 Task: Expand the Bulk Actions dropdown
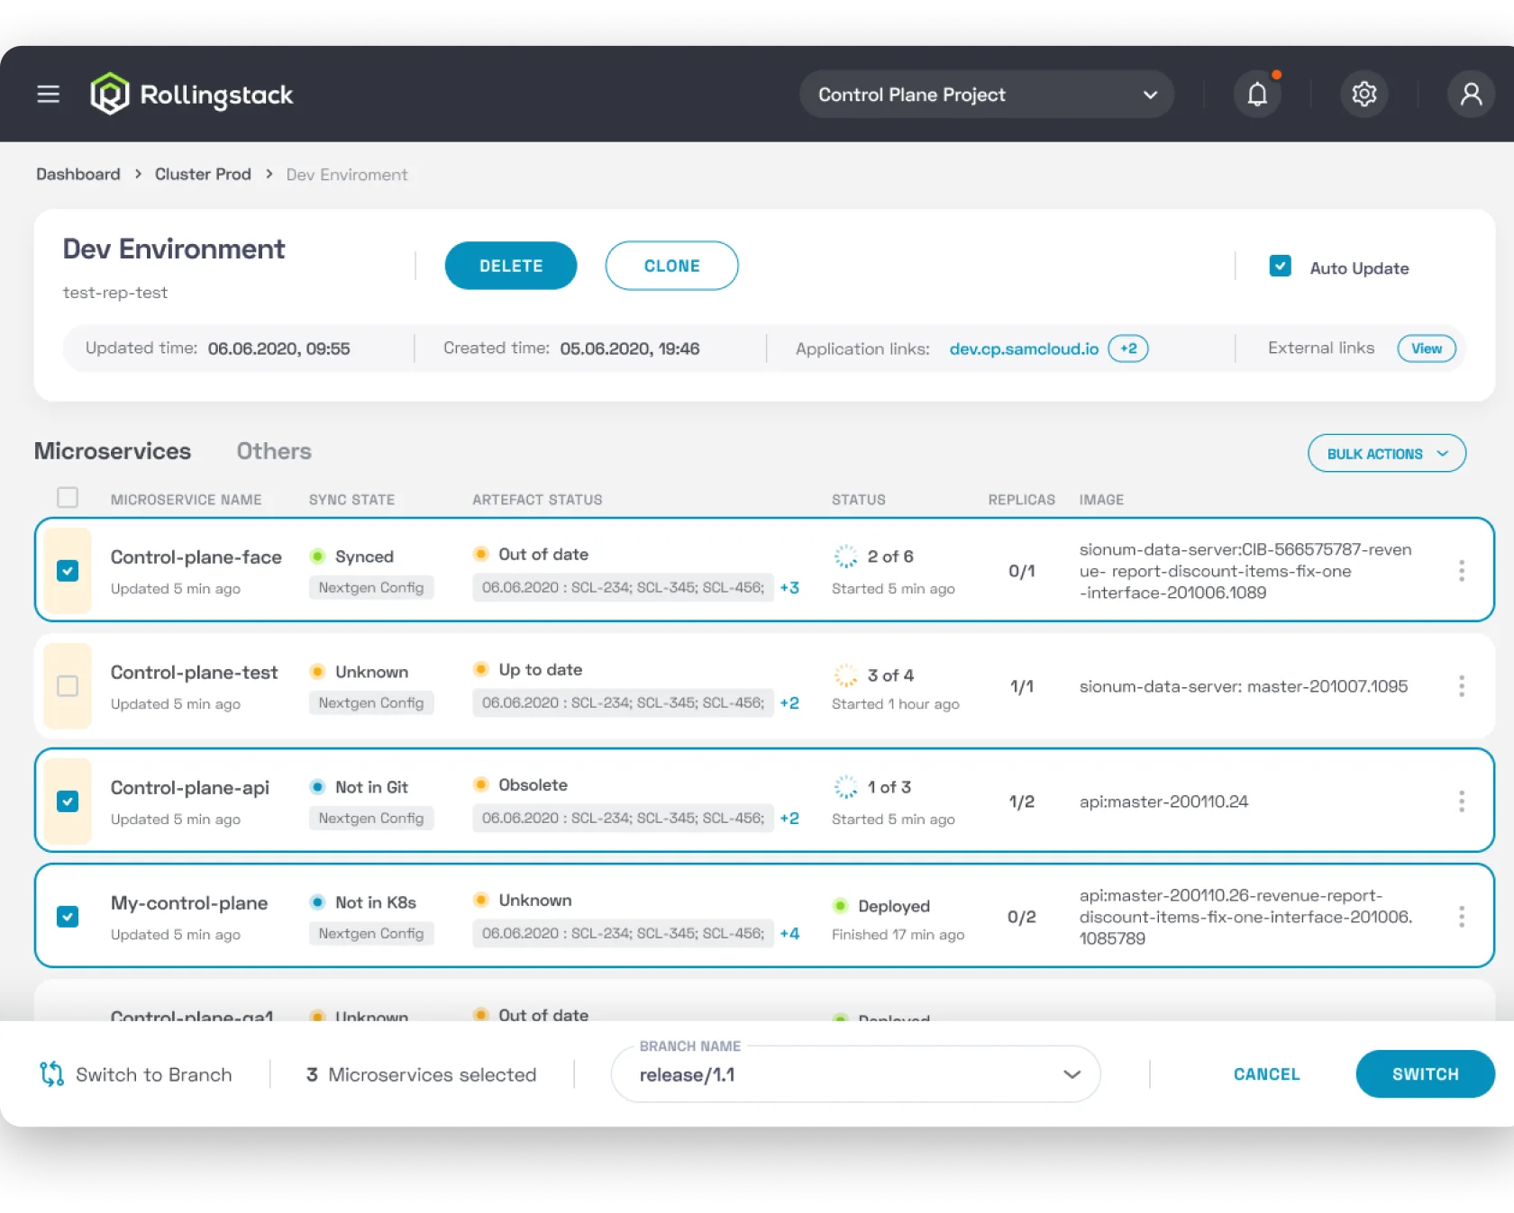[x=1386, y=453]
